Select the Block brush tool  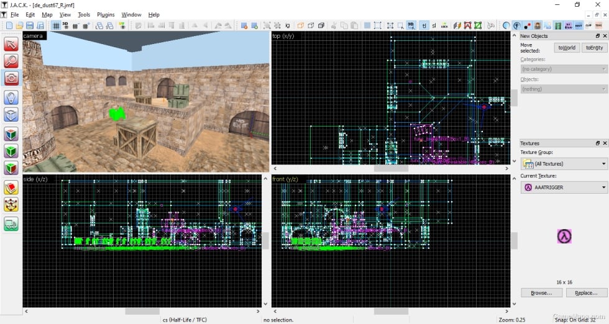point(11,114)
